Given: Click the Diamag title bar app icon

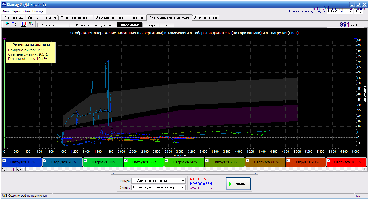Looking at the screenshot, I should [x=4, y=5].
